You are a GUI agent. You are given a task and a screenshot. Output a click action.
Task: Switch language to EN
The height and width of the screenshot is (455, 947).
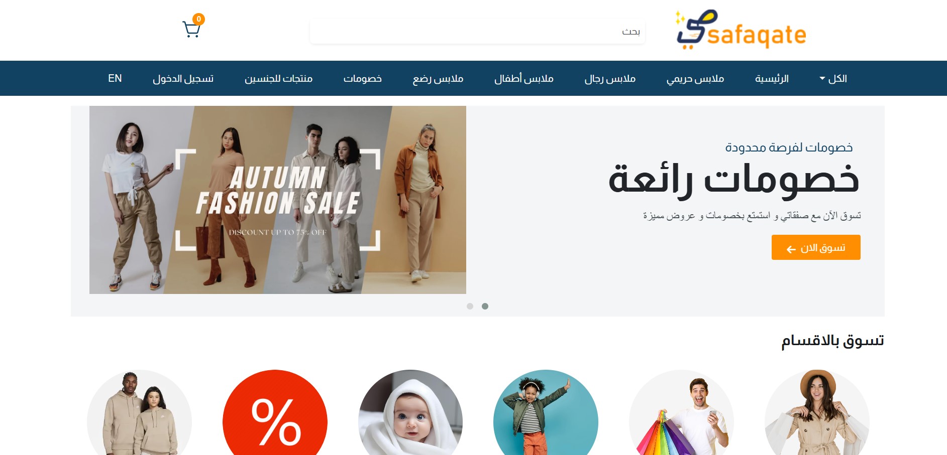click(115, 78)
